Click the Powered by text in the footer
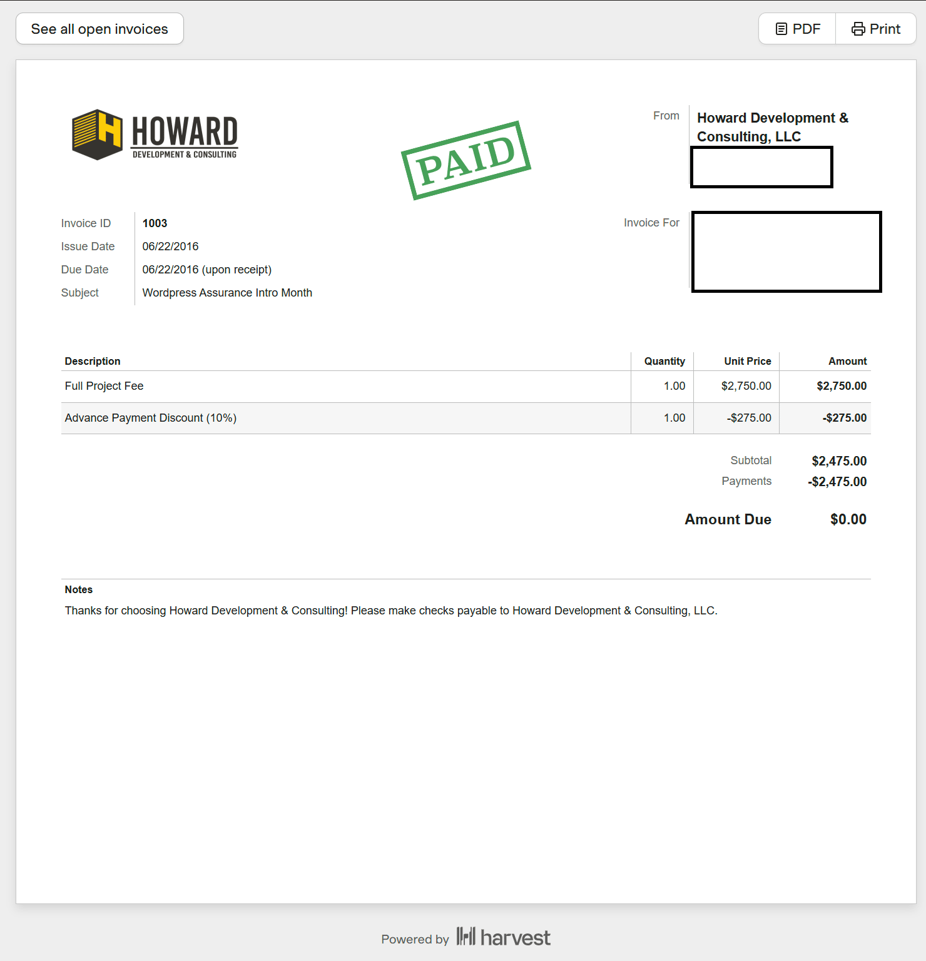 tap(415, 939)
